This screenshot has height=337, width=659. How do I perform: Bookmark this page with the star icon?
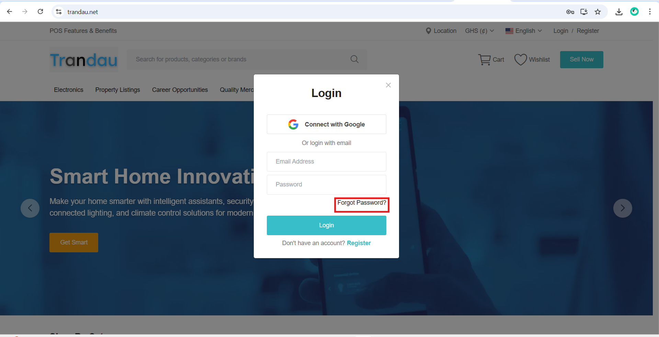click(x=598, y=12)
